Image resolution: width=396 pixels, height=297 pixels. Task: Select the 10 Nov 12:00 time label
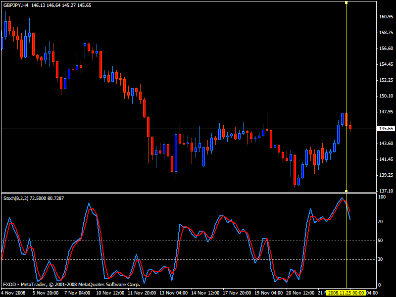click(x=110, y=293)
